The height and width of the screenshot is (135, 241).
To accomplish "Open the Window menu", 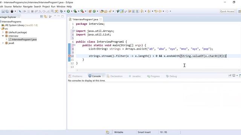I will coord(61,7).
